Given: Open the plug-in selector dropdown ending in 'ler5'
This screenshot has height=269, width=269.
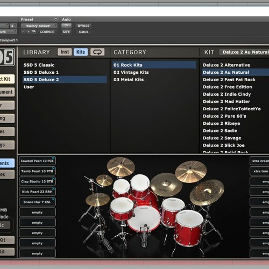Looking at the screenshot, I should 9,32.
